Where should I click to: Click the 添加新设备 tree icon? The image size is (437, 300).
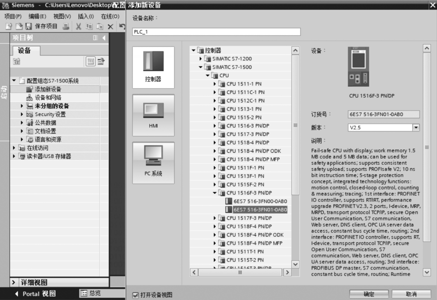[30, 89]
